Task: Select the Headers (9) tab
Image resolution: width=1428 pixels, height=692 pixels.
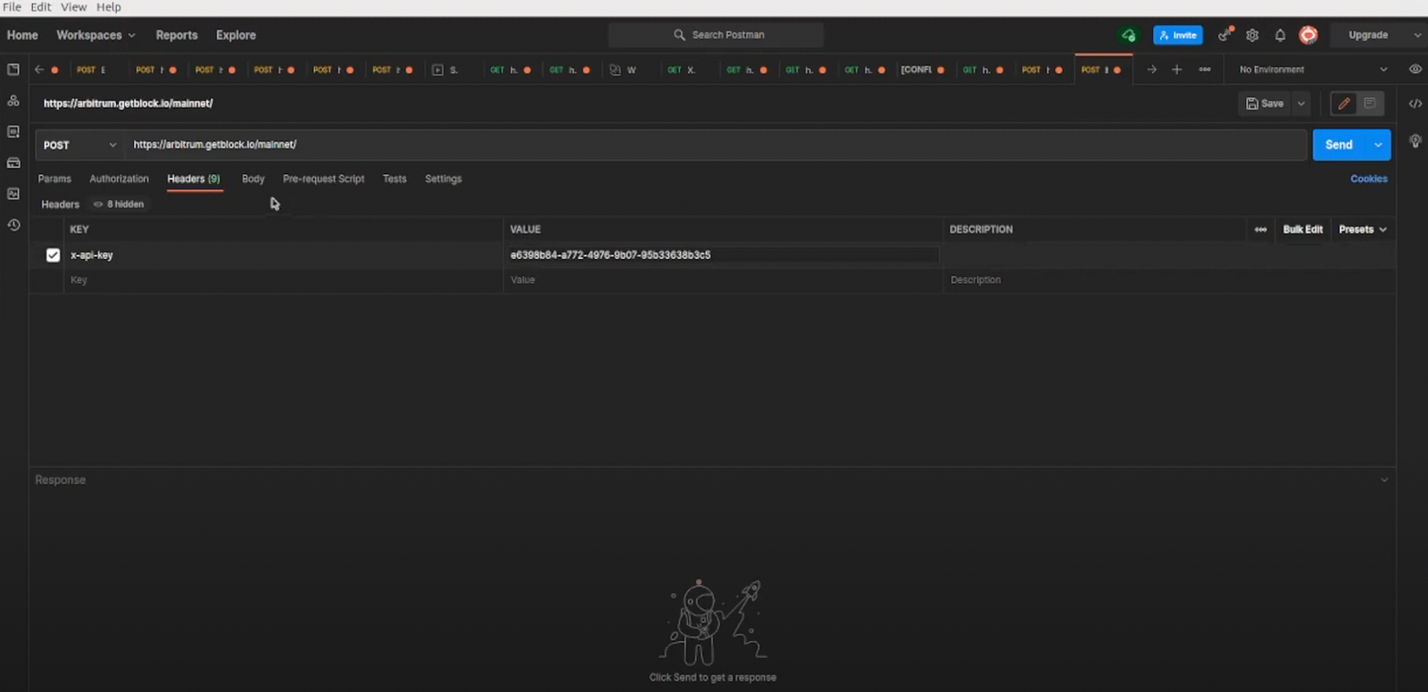Action: 194,179
